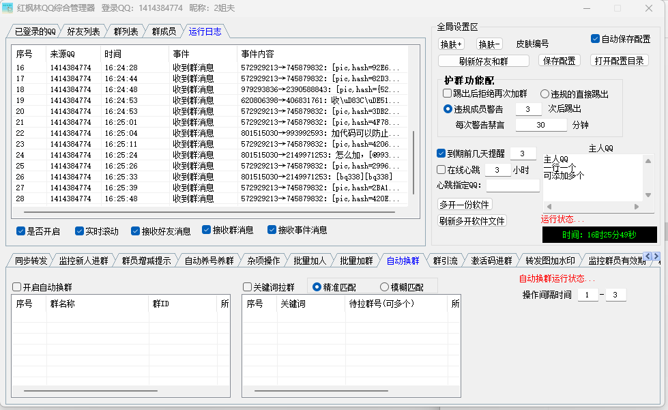Click the maximize window icon

coord(617,8)
